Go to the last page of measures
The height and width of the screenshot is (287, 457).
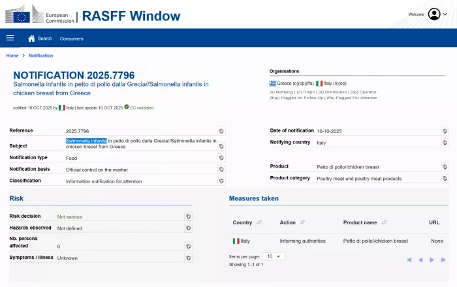443,260
